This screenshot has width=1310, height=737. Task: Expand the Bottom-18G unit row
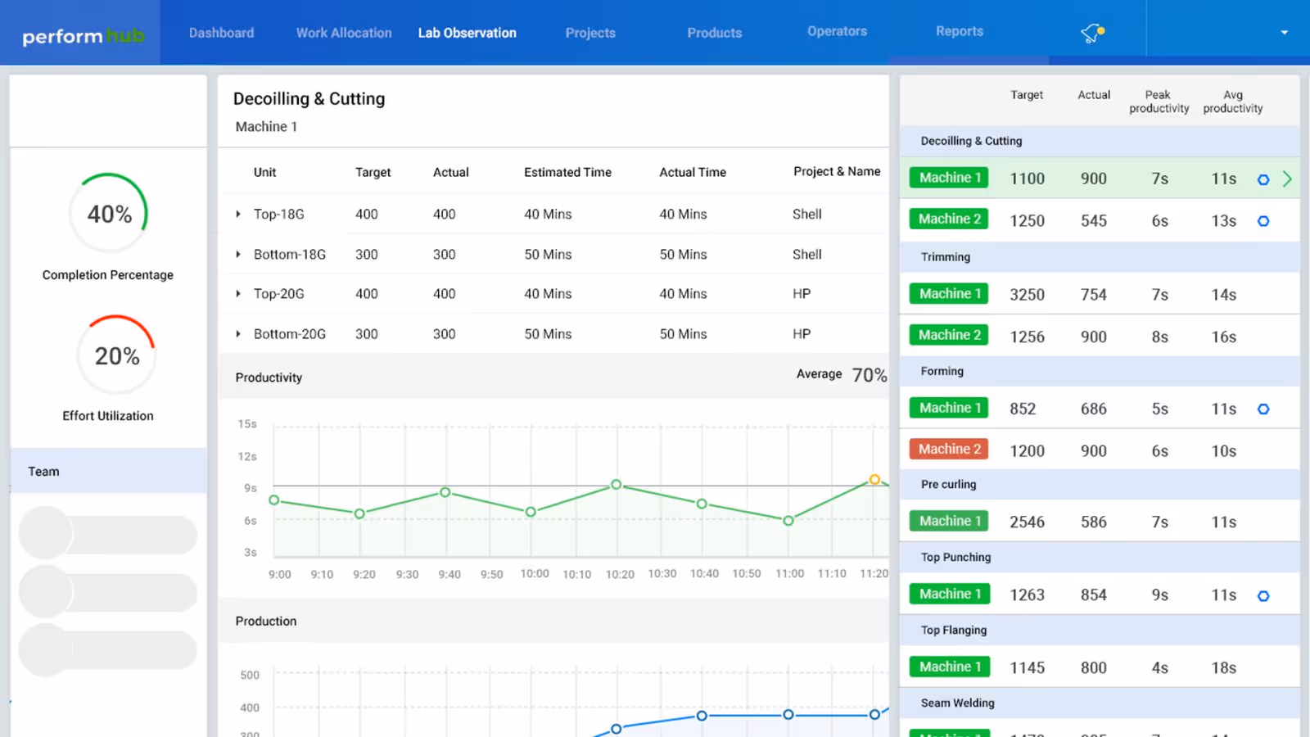tap(238, 255)
